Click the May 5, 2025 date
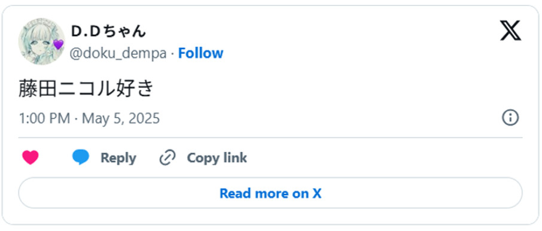 pos(121,118)
